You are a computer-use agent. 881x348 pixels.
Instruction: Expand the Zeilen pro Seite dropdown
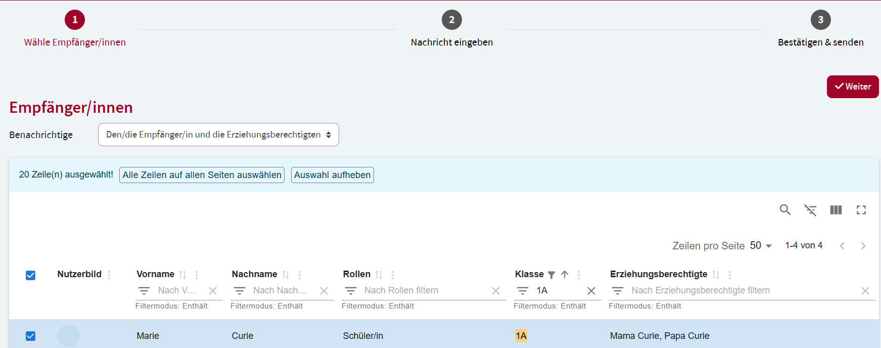(761, 246)
